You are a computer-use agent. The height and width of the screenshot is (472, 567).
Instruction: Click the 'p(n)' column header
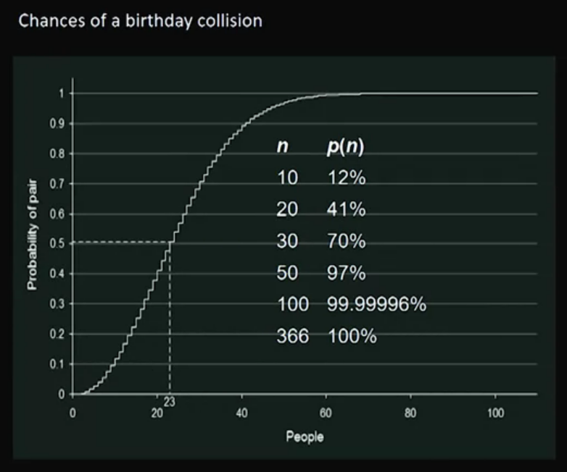[x=345, y=146]
